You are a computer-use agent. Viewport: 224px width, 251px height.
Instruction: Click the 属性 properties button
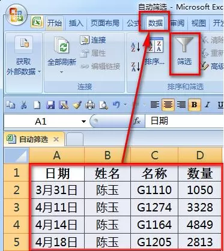[x=93, y=53]
